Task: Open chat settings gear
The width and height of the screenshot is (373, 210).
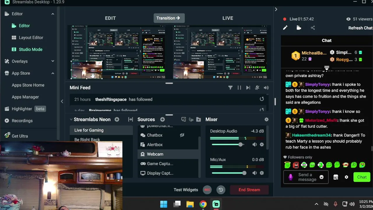Action: tap(346, 177)
